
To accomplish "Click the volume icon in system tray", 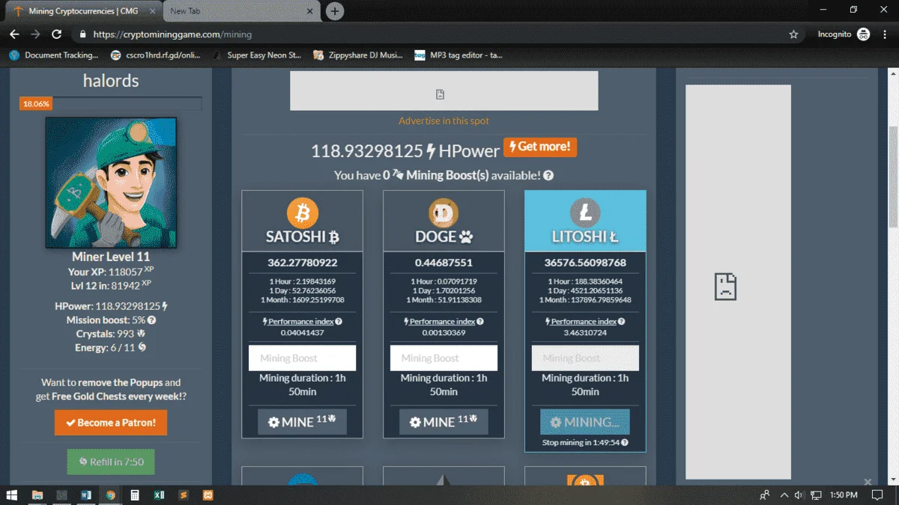I will (x=799, y=495).
